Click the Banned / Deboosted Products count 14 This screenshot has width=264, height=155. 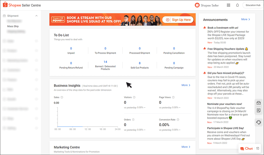tap(105, 62)
